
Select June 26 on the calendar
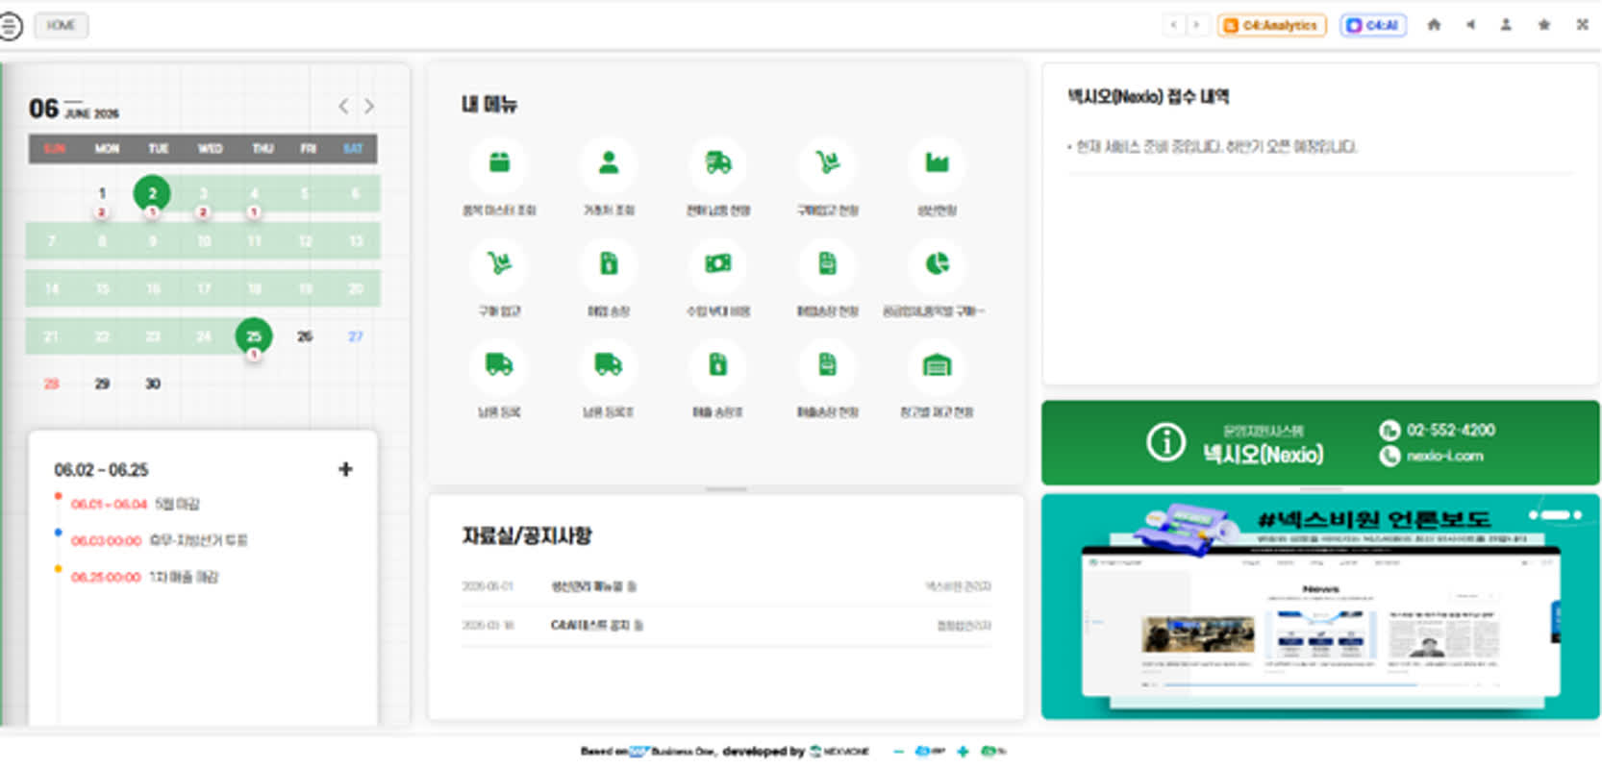click(x=305, y=336)
